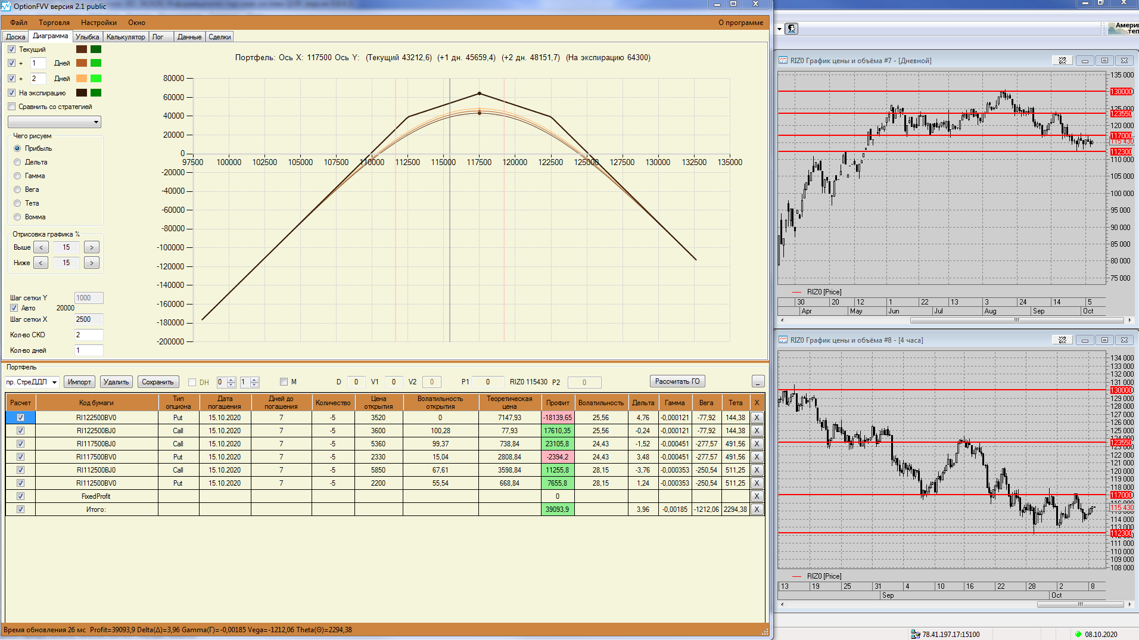Open the 'Настройки' menu
This screenshot has height=640, width=1139.
pyautogui.click(x=99, y=23)
